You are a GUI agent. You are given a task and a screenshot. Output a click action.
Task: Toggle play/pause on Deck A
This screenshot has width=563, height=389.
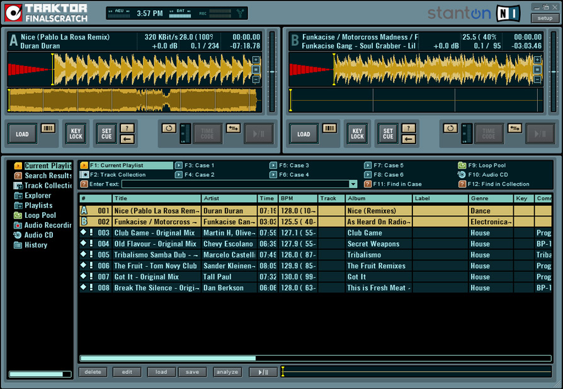(259, 133)
